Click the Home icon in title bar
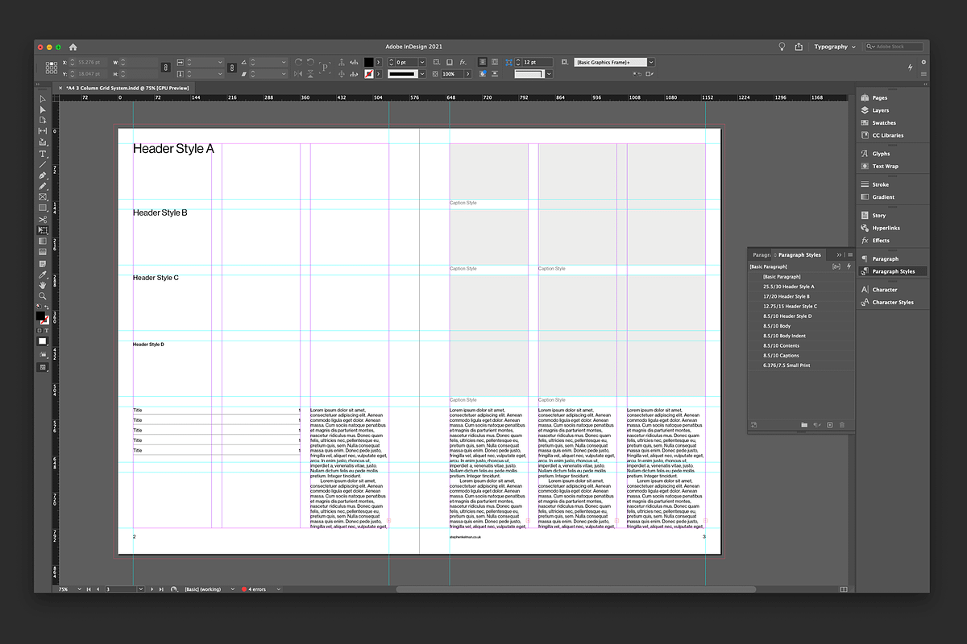Image resolution: width=967 pixels, height=644 pixels. pyautogui.click(x=73, y=47)
